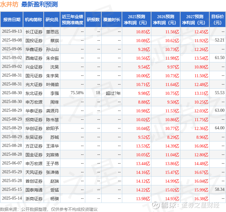Click target price 63.00

coord(220,110)
